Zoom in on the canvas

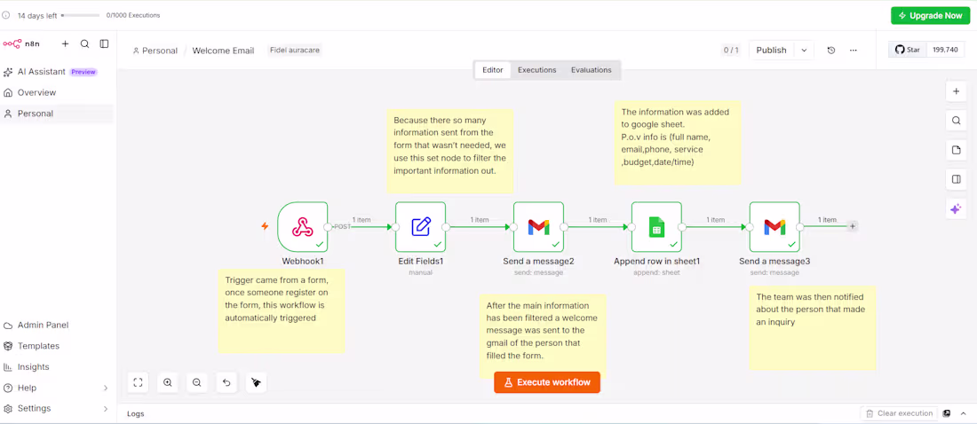(168, 382)
